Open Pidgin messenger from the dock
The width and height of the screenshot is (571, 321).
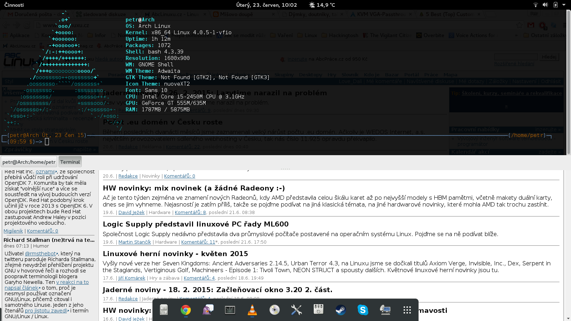(208, 310)
